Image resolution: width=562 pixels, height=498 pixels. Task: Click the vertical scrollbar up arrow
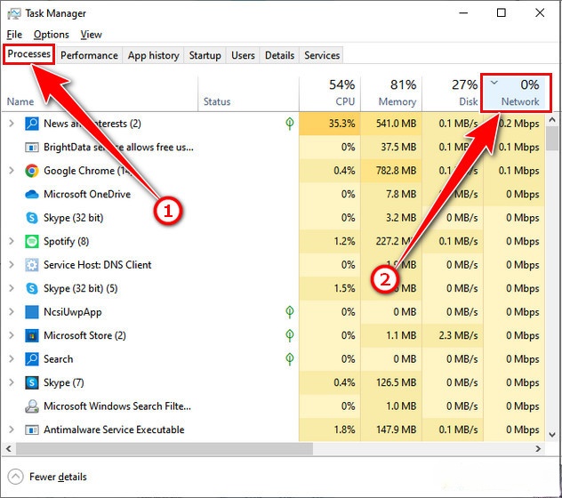[552, 120]
